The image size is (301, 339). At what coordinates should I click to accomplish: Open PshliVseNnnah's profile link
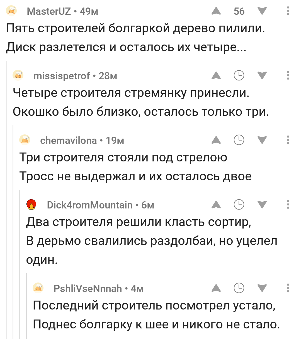point(88,289)
